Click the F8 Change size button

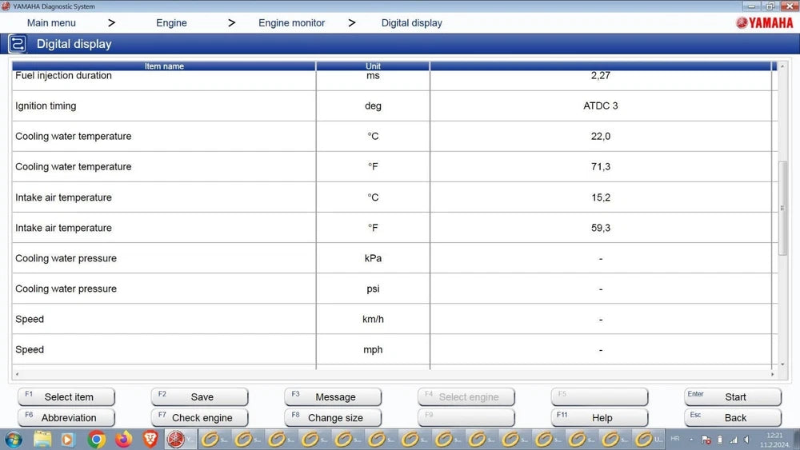point(333,417)
